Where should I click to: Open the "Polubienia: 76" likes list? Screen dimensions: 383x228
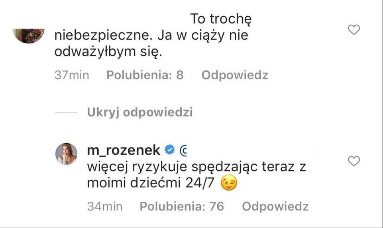182,207
